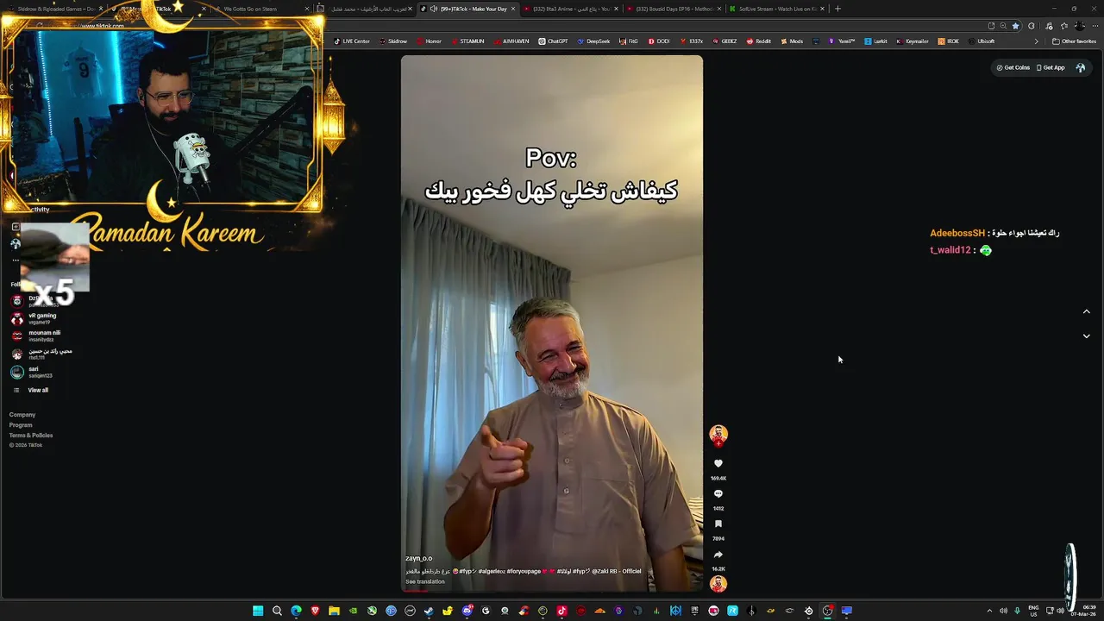Open Brave browser from the taskbar
Image resolution: width=1104 pixels, height=621 pixels.
pos(315,611)
